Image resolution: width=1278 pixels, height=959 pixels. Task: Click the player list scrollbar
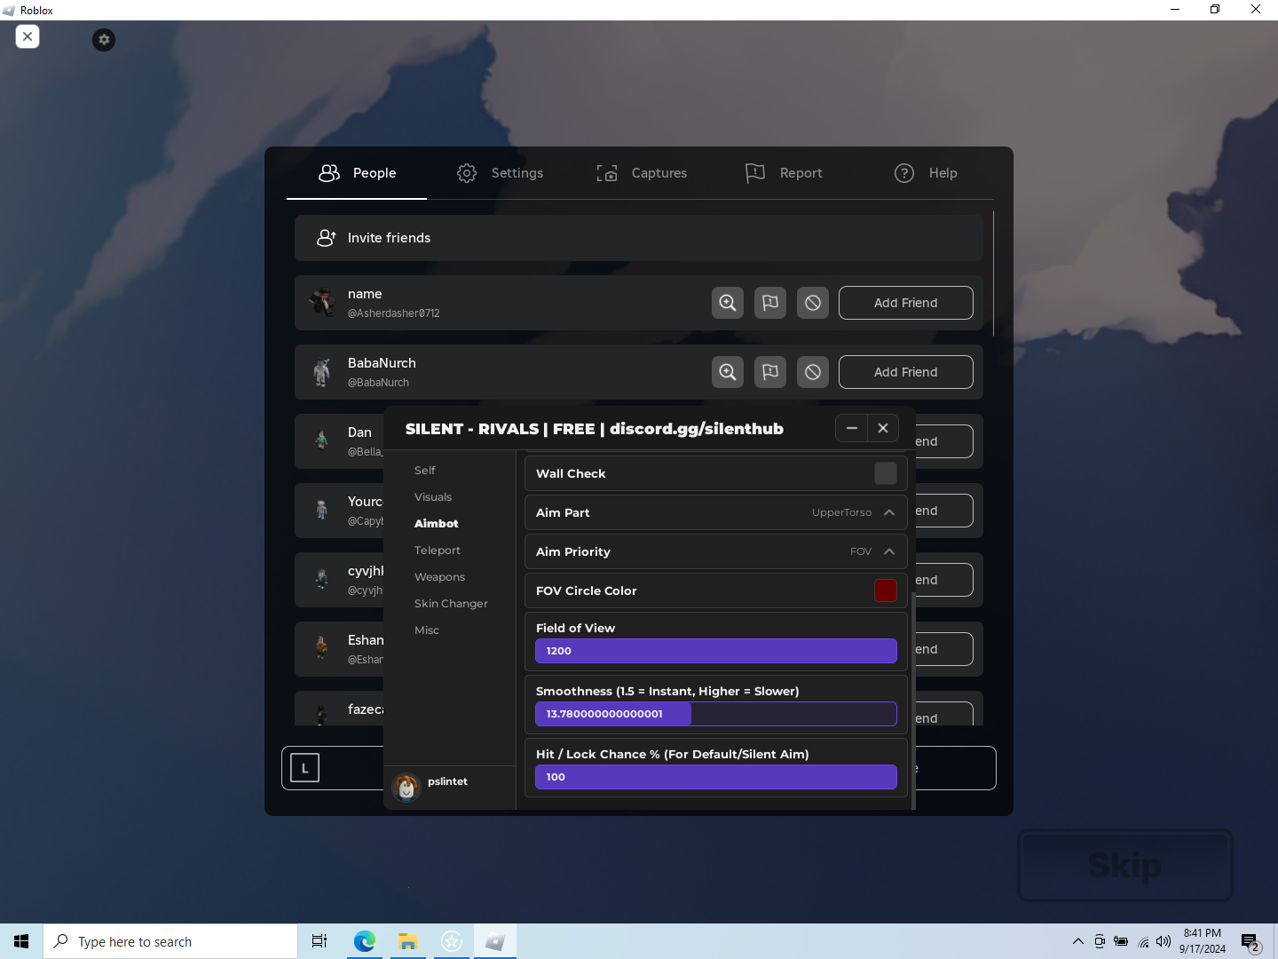pos(993,273)
